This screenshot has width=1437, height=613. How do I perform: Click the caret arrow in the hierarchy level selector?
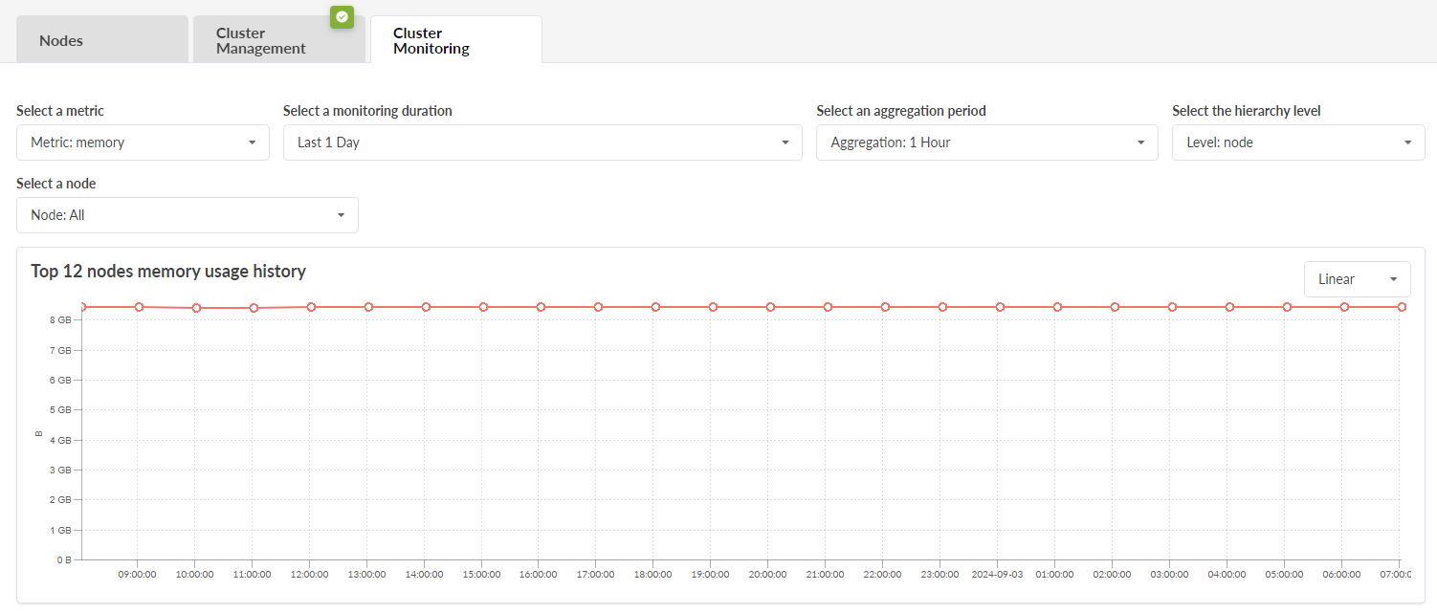coord(1407,142)
